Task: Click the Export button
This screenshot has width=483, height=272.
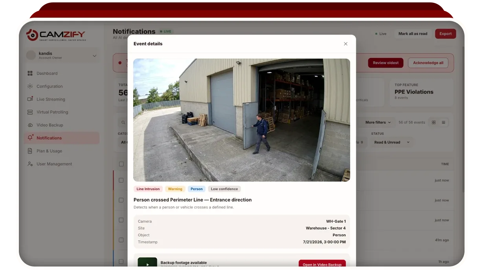Action: [446, 34]
